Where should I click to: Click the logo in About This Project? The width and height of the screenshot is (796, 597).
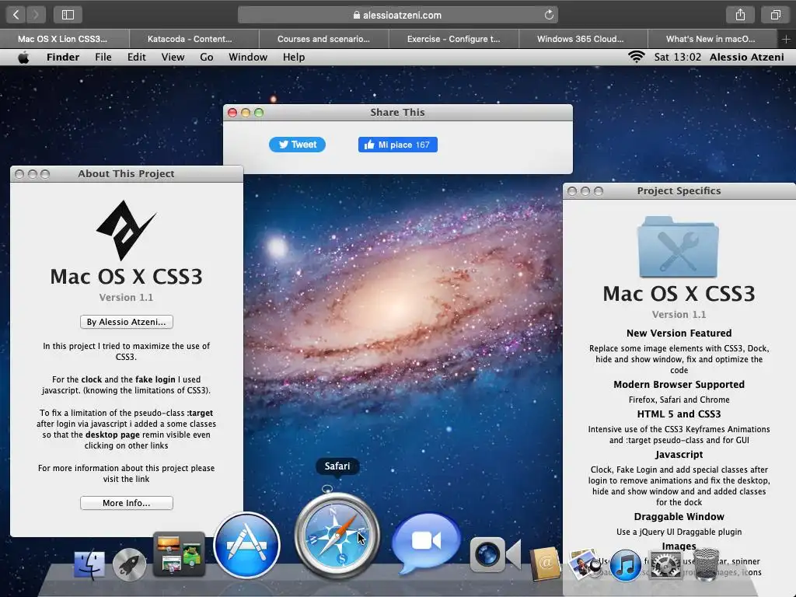point(126,229)
